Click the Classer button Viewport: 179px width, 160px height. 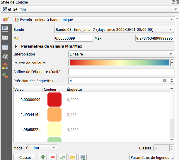tap(25, 157)
